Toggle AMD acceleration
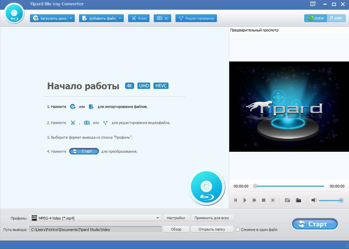349x249 pixels. pos(336,18)
